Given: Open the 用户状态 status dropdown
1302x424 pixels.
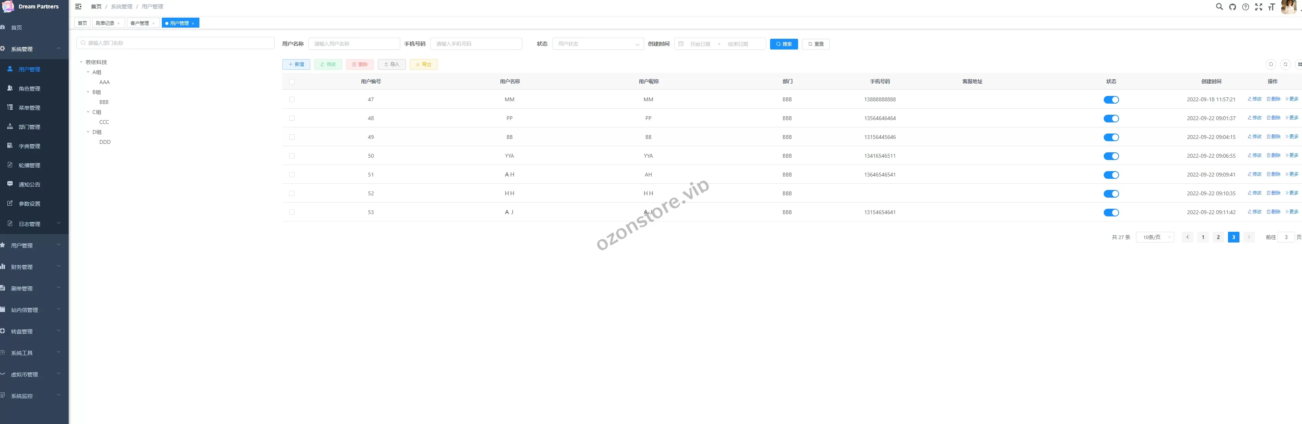Looking at the screenshot, I should coord(598,44).
